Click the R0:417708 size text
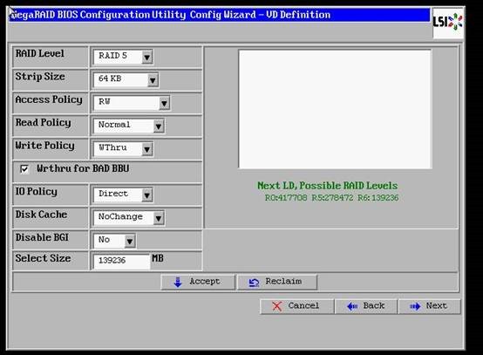Viewport: 483px width, 355px height. point(286,197)
